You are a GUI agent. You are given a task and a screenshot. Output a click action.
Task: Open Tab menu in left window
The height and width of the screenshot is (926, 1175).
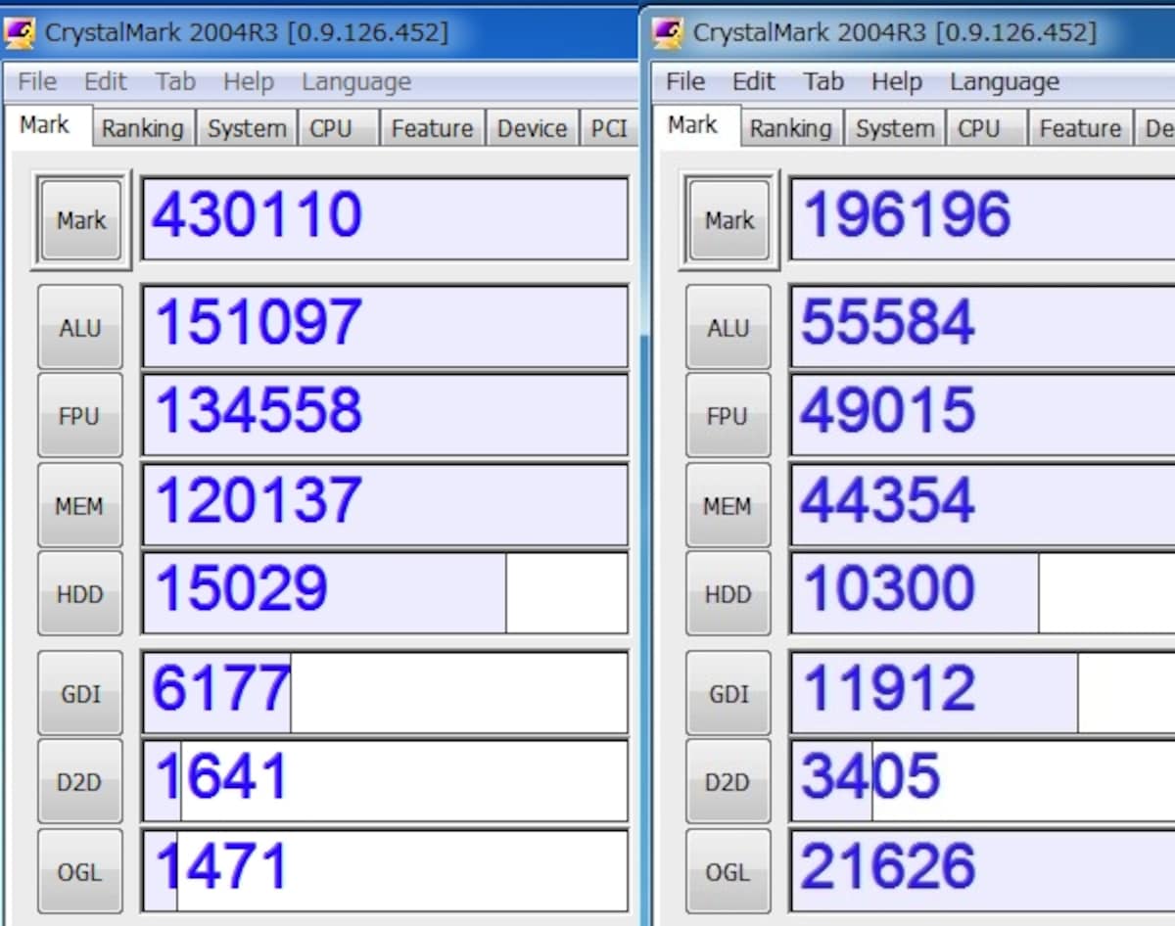tap(175, 81)
